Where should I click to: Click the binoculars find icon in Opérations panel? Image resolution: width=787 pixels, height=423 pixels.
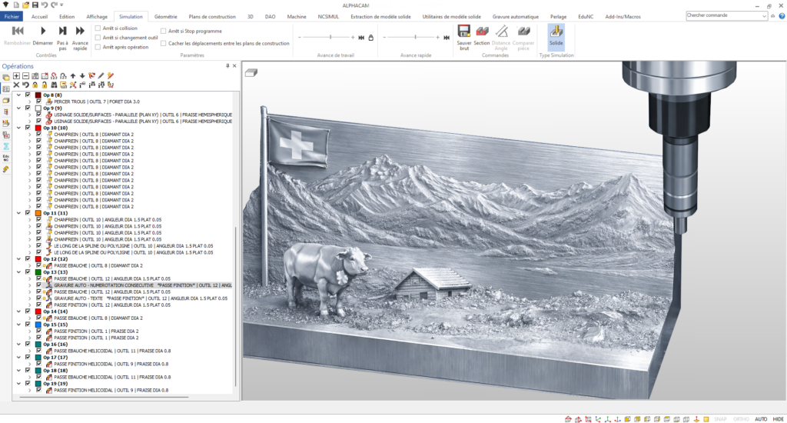pos(54,85)
